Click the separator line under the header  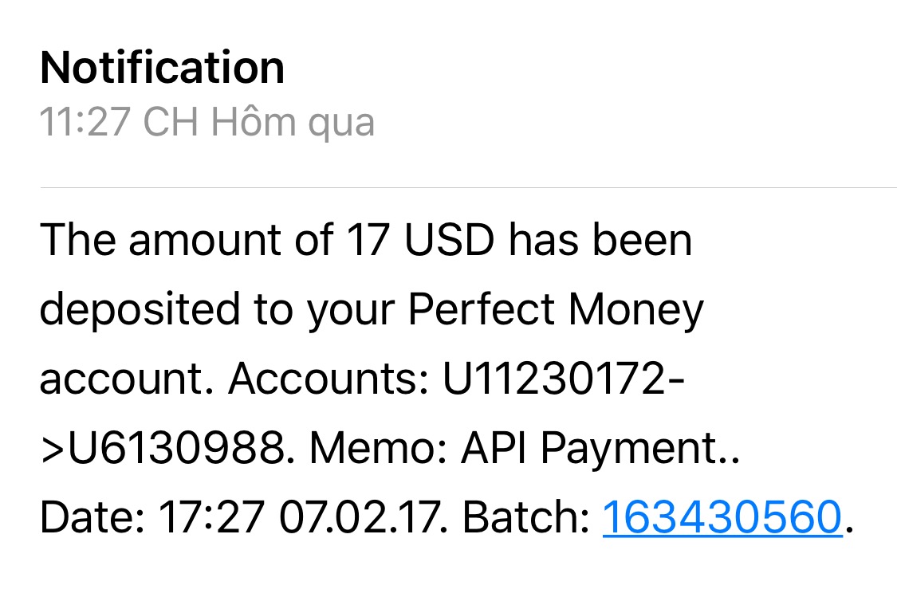[468, 188]
